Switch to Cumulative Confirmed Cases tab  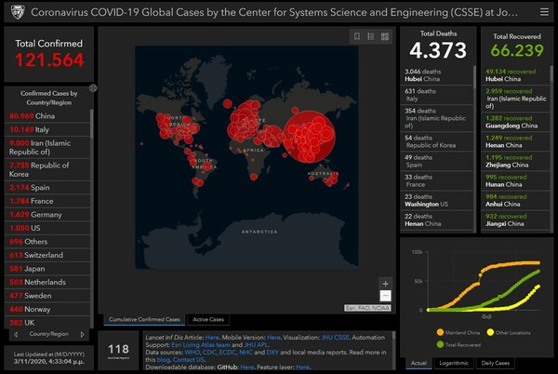[x=144, y=319]
